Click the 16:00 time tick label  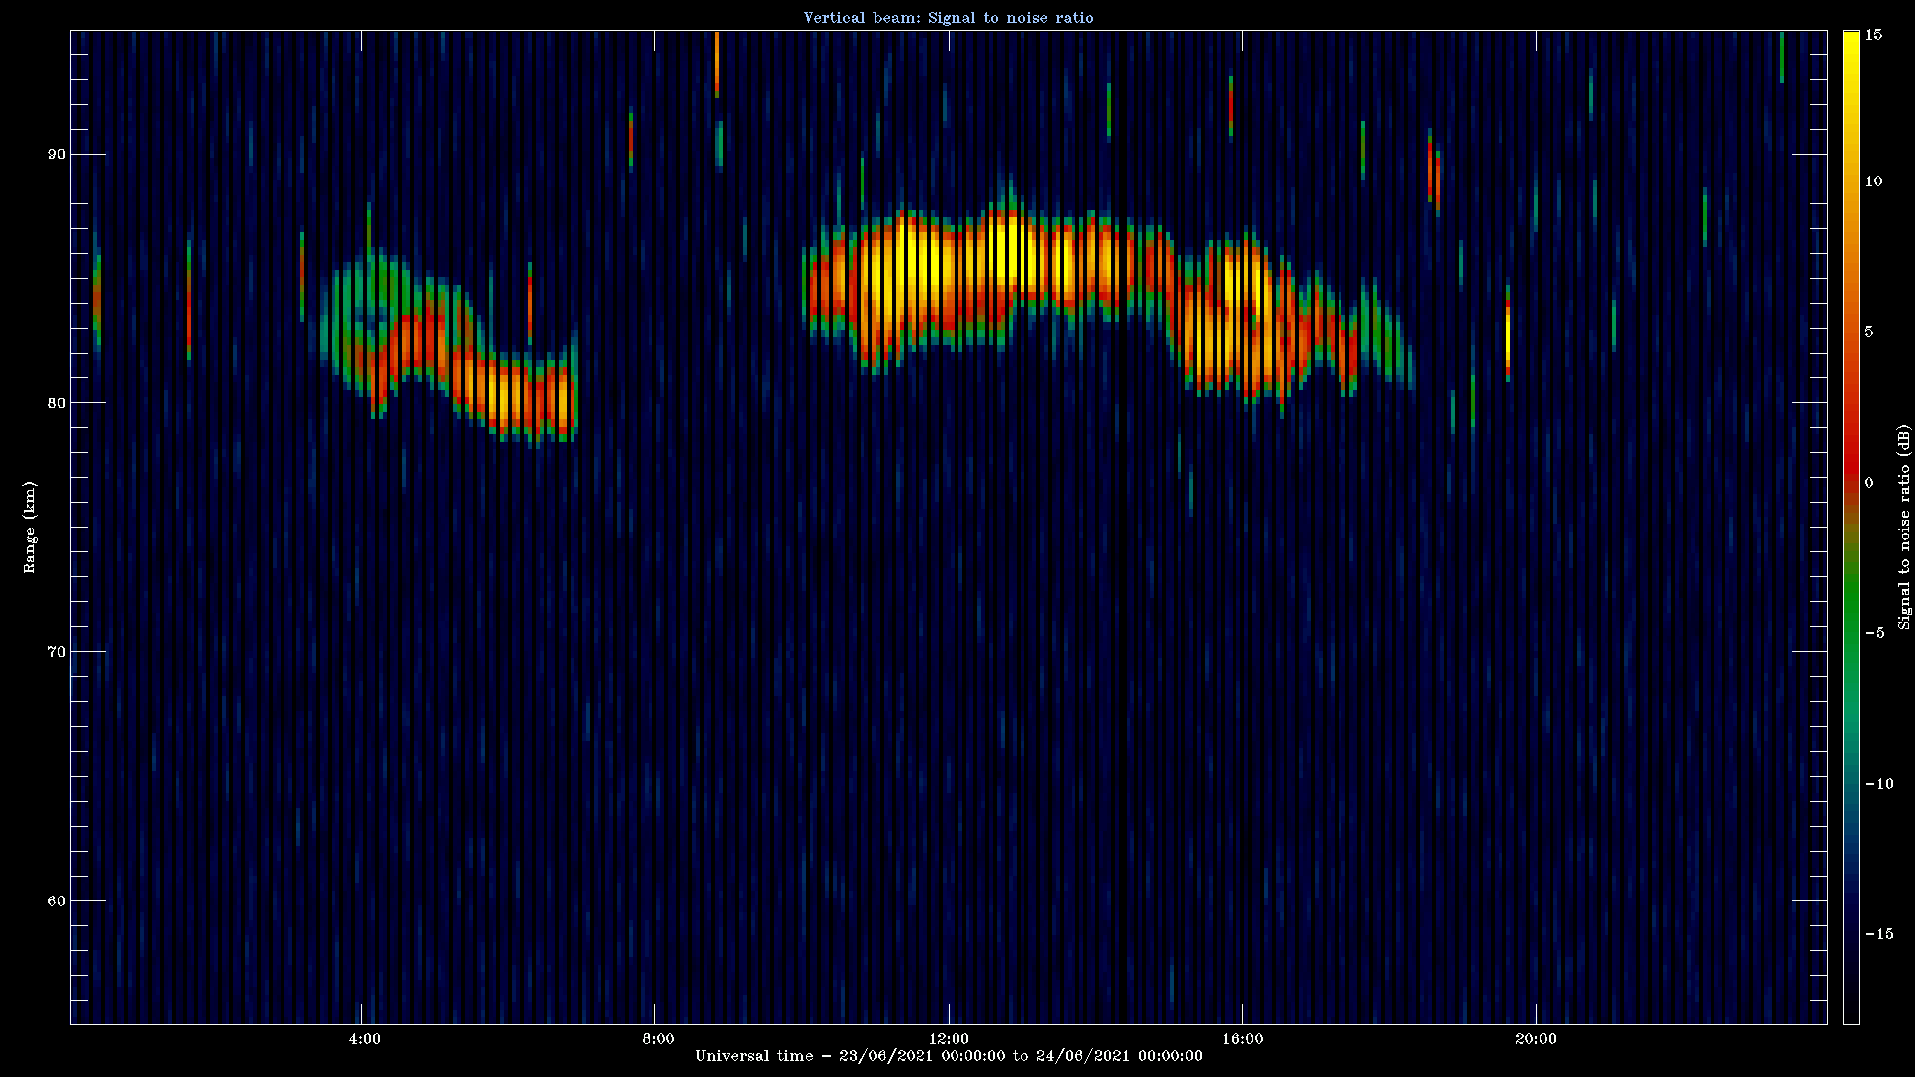click(1242, 1039)
